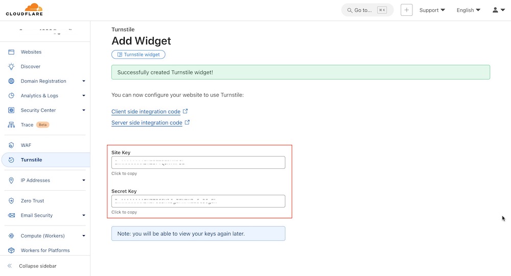
Task: Open the Support dropdown
Action: [x=432, y=10]
